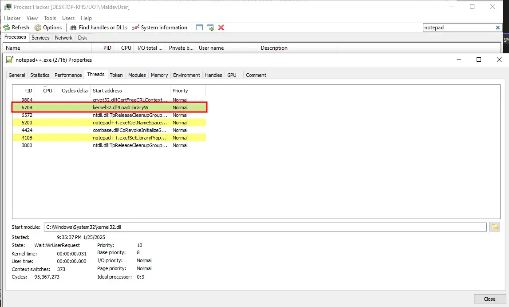Screen dimensions: 509x307
Task: Open the Hacker menu
Action: [x=12, y=18]
